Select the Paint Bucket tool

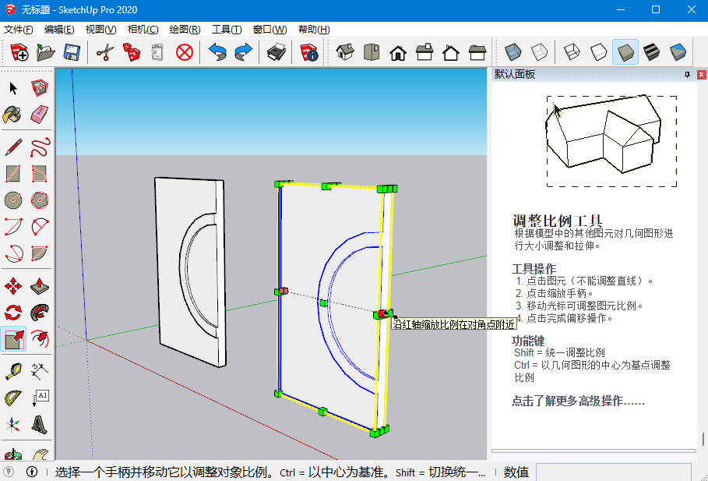pyautogui.click(x=13, y=115)
